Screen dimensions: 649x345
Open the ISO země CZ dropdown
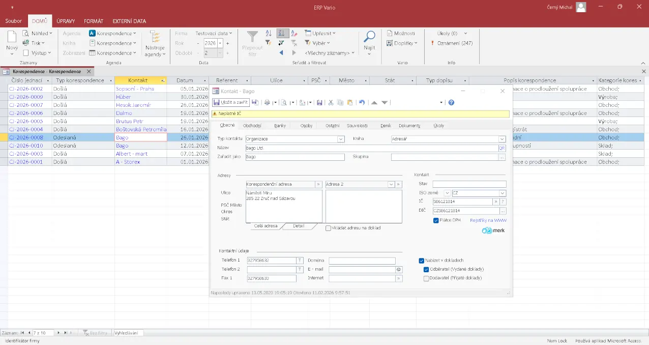502,193
